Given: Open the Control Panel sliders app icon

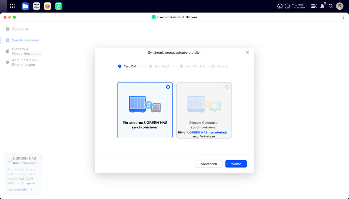Looking at the screenshot, I should pos(37,6).
